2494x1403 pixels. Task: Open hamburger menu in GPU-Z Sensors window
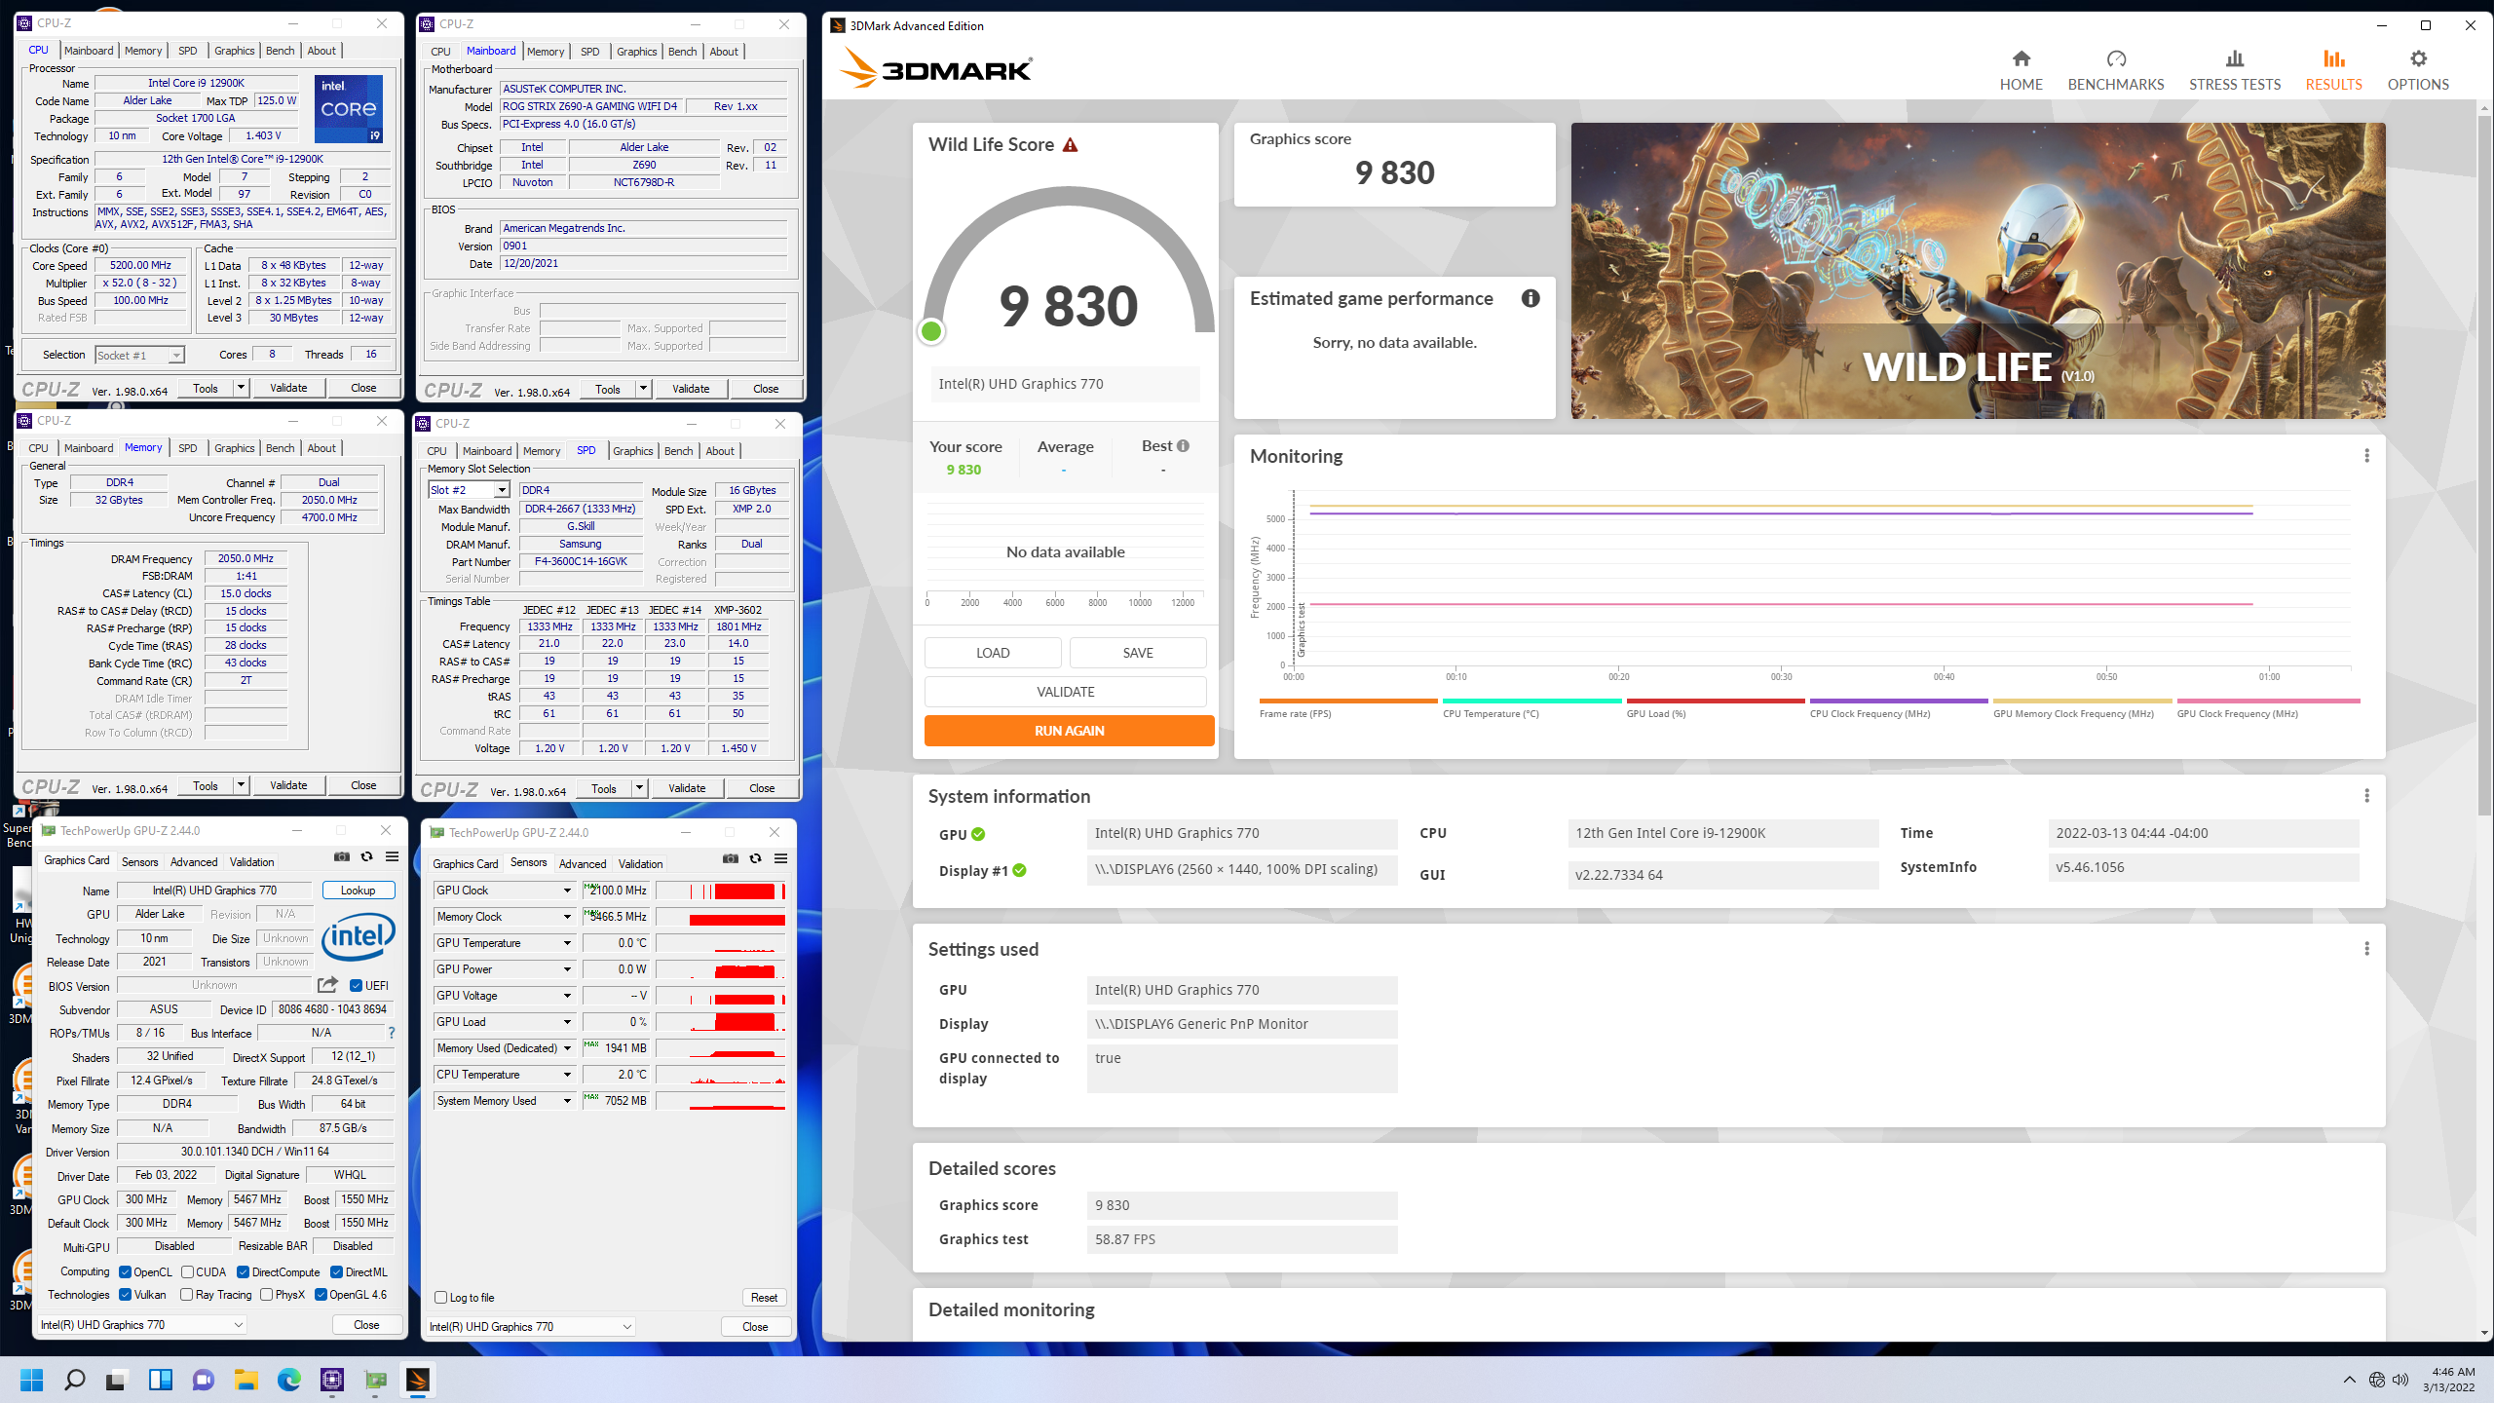pyautogui.click(x=780, y=858)
